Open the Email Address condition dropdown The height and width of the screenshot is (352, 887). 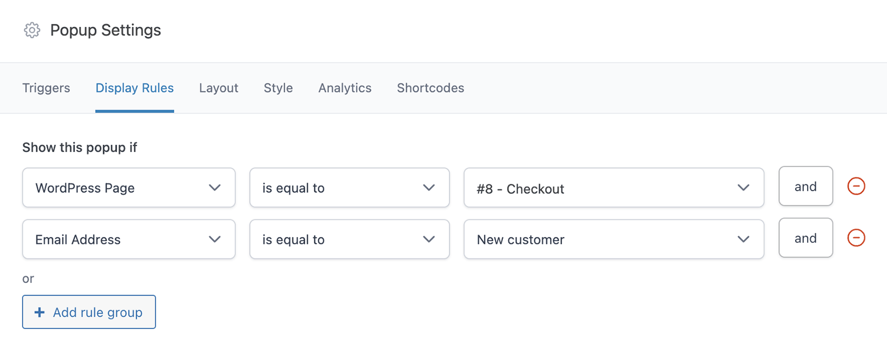point(129,239)
